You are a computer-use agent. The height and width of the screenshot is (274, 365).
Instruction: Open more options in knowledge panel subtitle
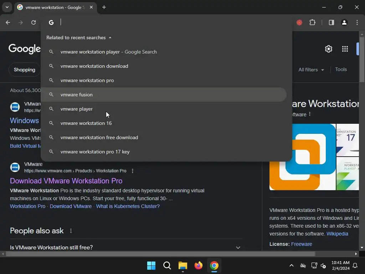pos(310,114)
